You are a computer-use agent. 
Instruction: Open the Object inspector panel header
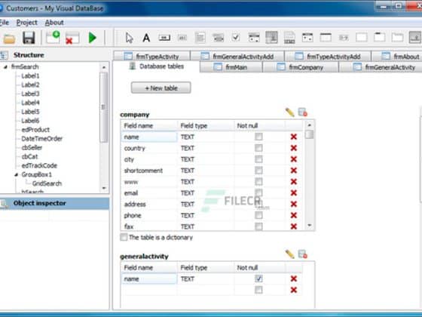[54, 204]
